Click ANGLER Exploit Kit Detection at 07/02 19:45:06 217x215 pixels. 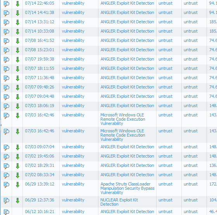coord(127,156)
